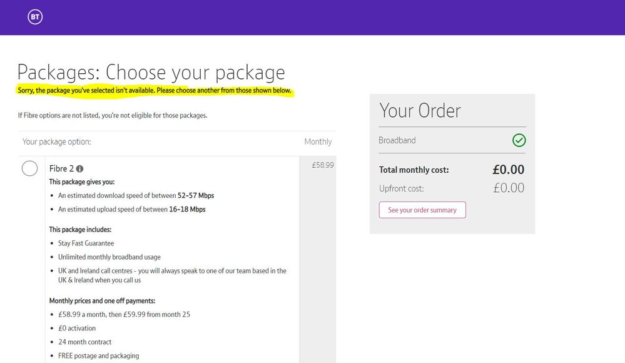
Task: Click the Packages: Choose your package heading
Action: pyautogui.click(x=151, y=72)
